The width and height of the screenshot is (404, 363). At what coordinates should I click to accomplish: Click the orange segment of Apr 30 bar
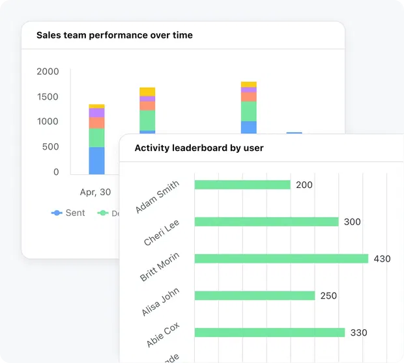96,123
